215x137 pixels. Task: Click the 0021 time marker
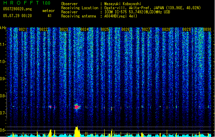(23, 29)
